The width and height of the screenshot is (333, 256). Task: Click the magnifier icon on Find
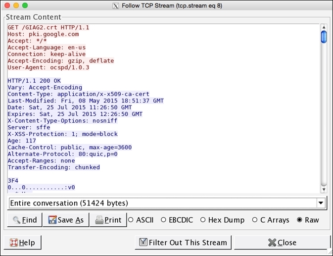16,220
